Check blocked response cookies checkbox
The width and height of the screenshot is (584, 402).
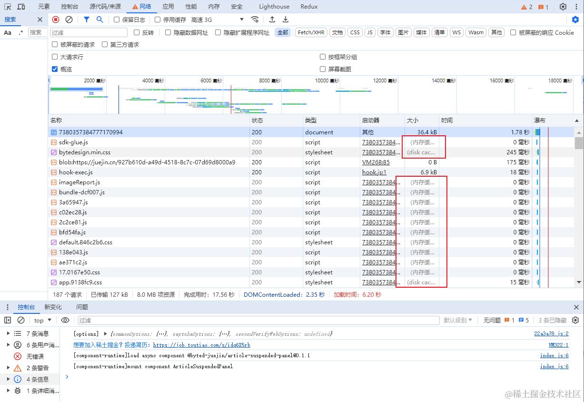[x=513, y=32]
